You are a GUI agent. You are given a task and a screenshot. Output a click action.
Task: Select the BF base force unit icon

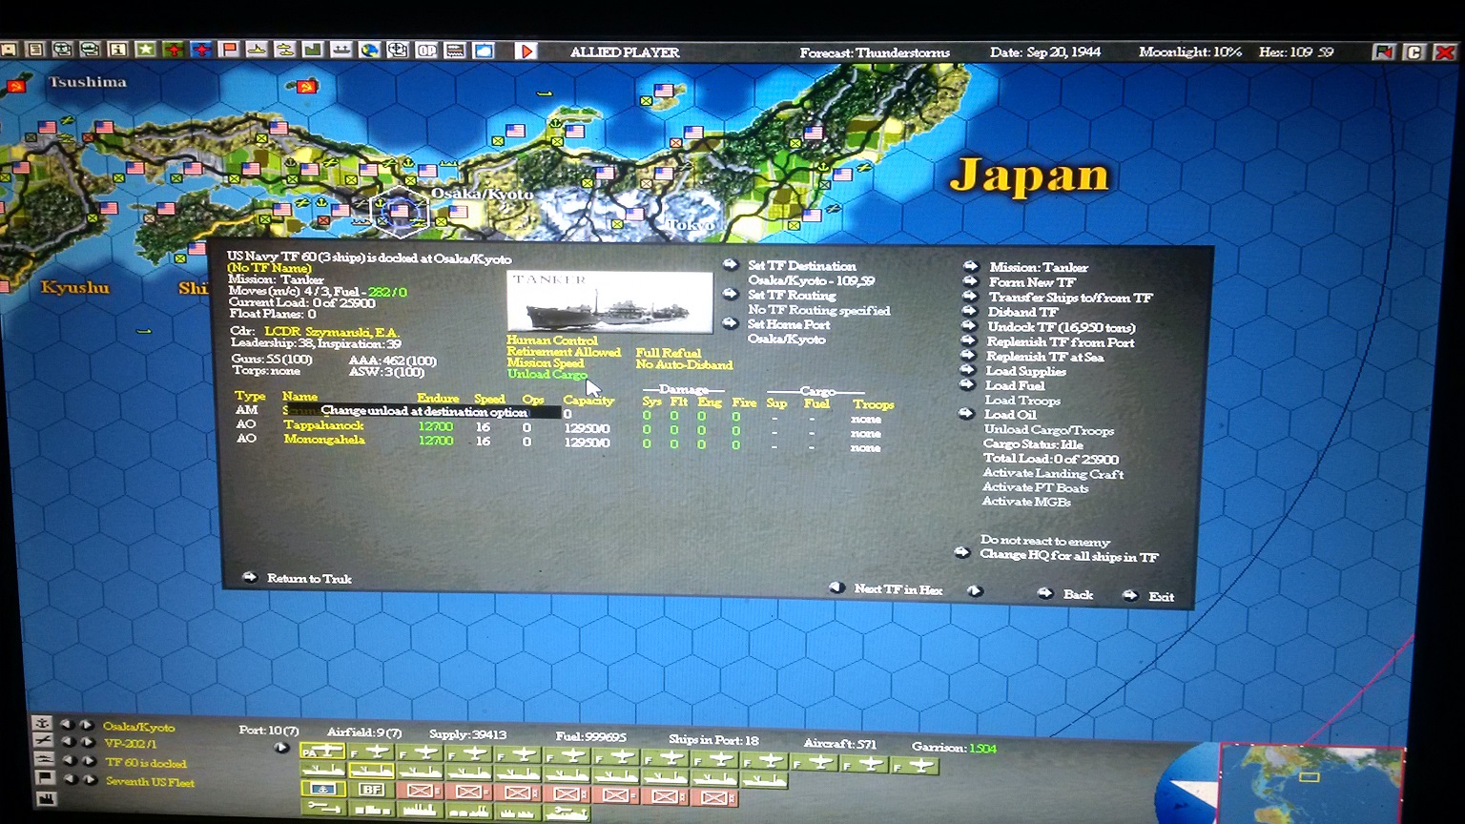click(372, 790)
